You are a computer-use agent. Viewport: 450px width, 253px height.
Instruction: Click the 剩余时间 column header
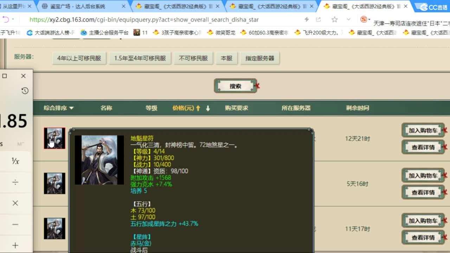(358, 108)
